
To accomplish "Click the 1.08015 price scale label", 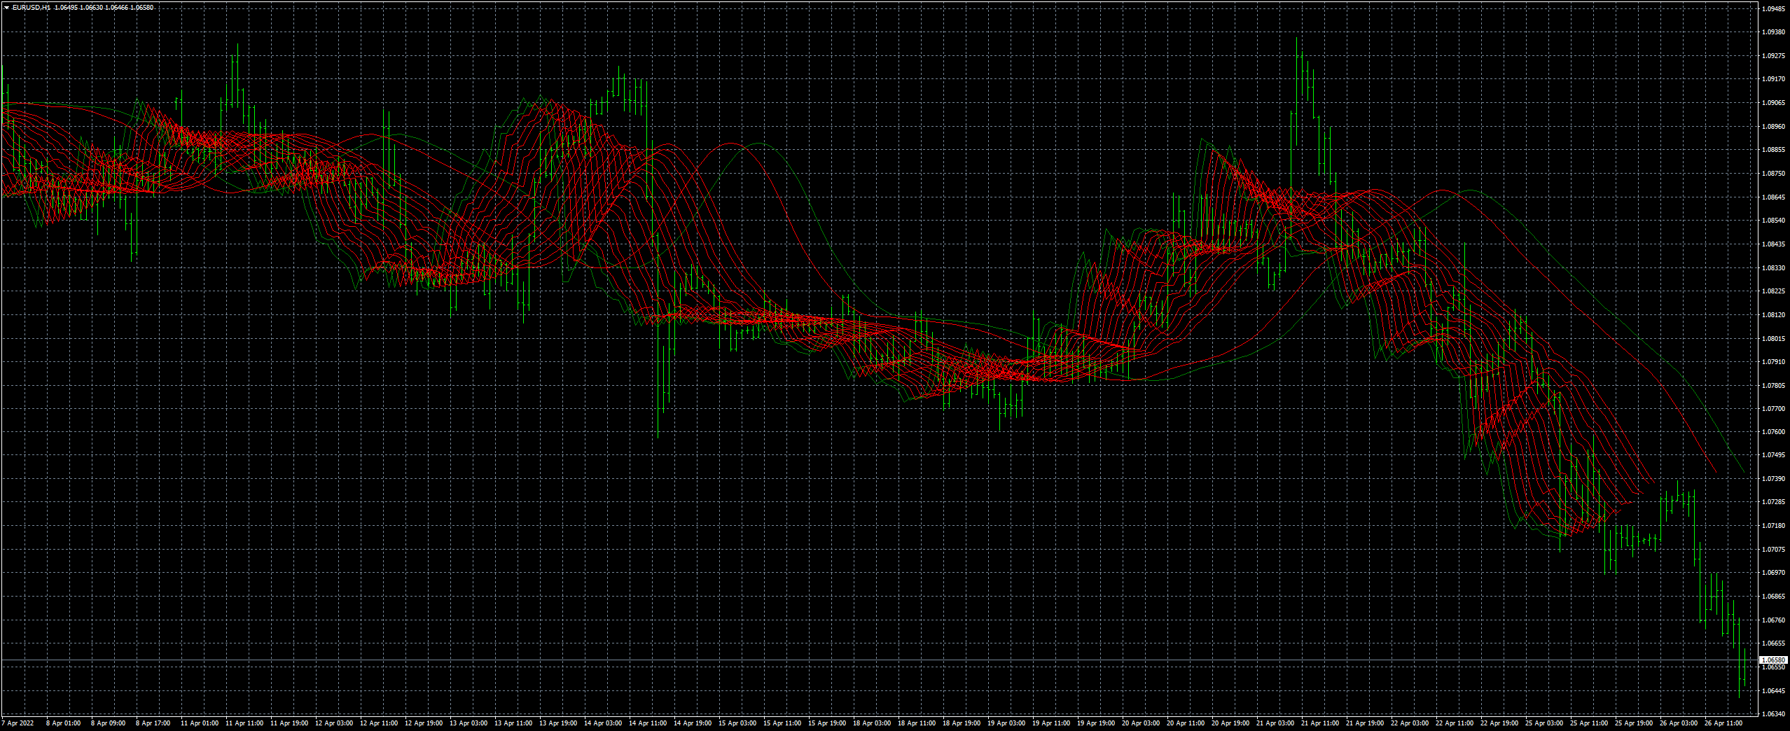I will pos(1773,339).
